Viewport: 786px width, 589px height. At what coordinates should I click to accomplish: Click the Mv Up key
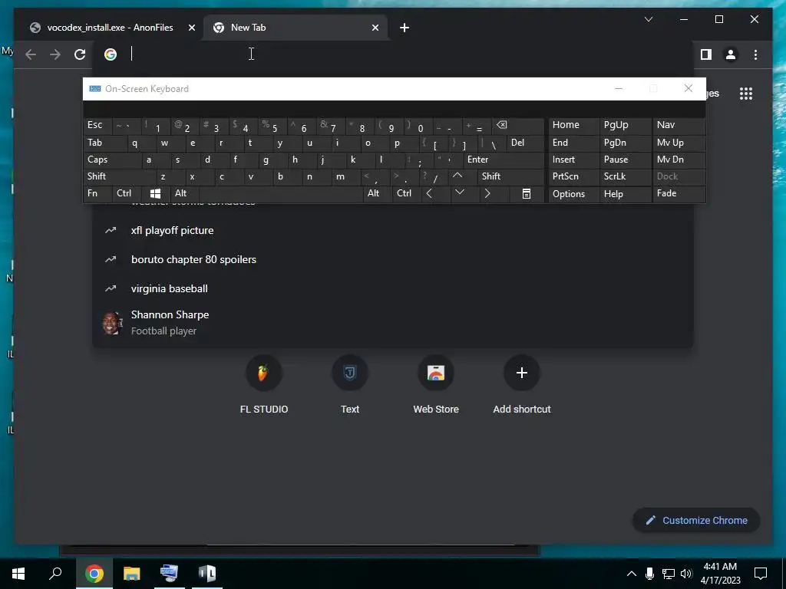point(679,143)
